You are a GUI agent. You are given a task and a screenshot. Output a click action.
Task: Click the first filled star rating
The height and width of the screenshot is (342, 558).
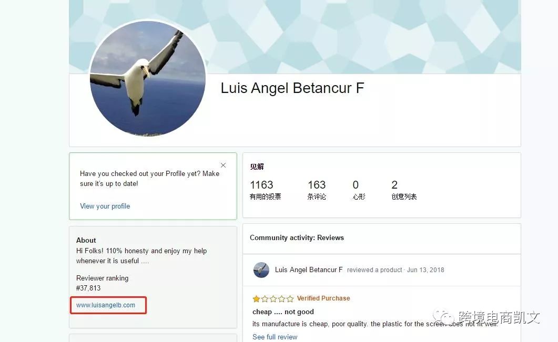(256, 298)
